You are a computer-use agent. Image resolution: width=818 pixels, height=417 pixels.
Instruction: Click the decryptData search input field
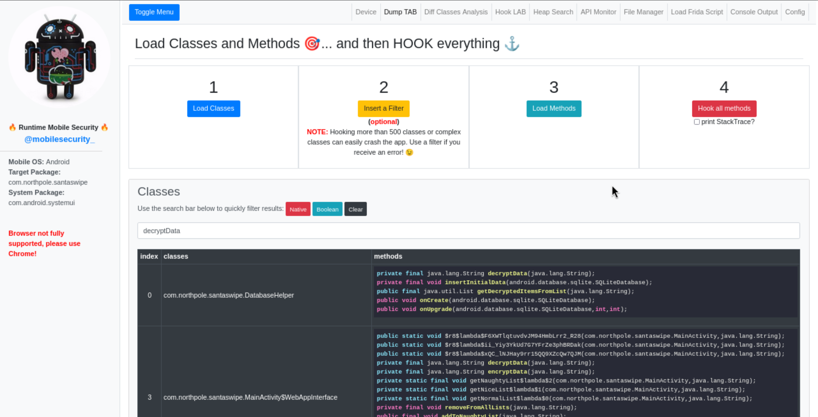[468, 231]
